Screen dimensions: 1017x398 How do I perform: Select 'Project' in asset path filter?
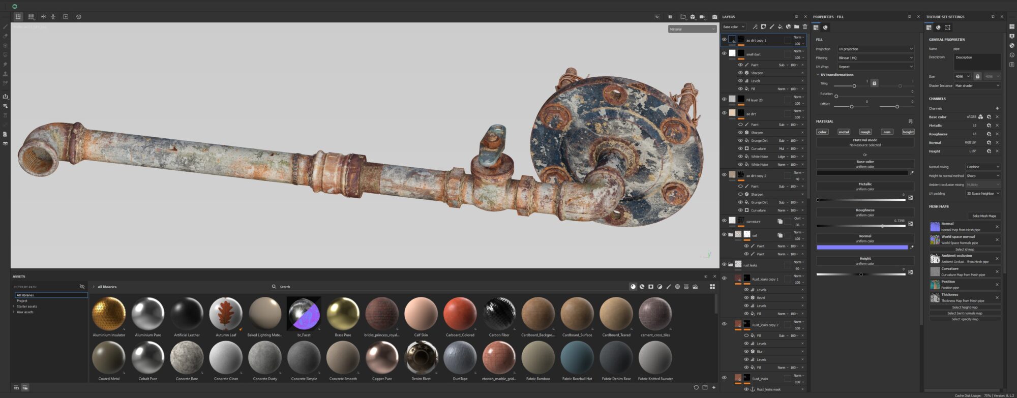(22, 301)
